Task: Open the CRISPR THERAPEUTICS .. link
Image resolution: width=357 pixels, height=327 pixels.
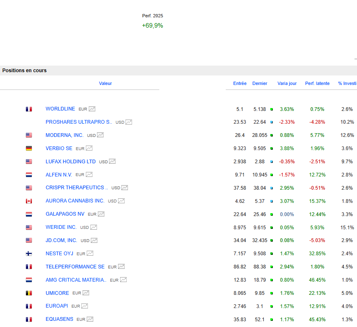Action: point(77,188)
